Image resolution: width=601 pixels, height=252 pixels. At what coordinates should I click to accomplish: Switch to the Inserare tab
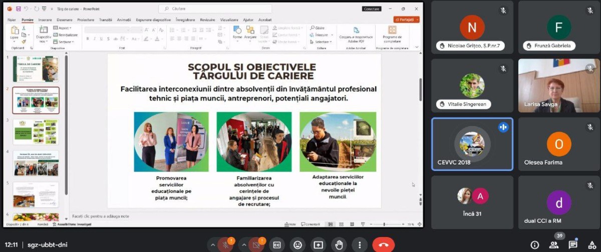45,19
